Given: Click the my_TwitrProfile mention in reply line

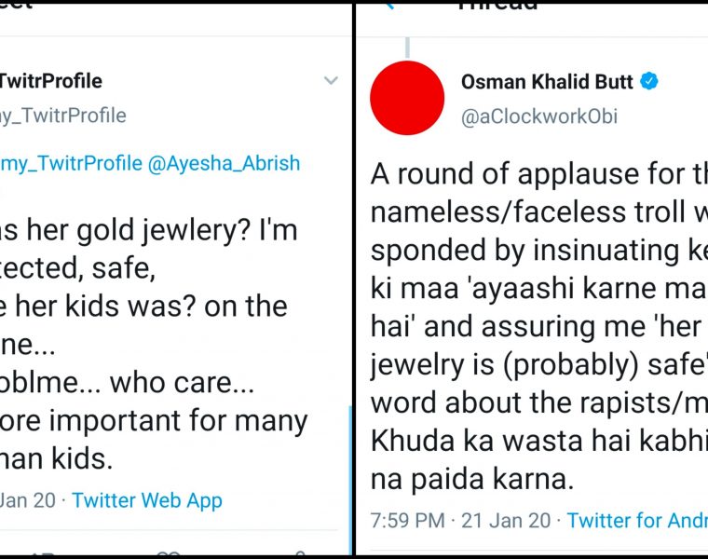Looking at the screenshot, I should 71,163.
